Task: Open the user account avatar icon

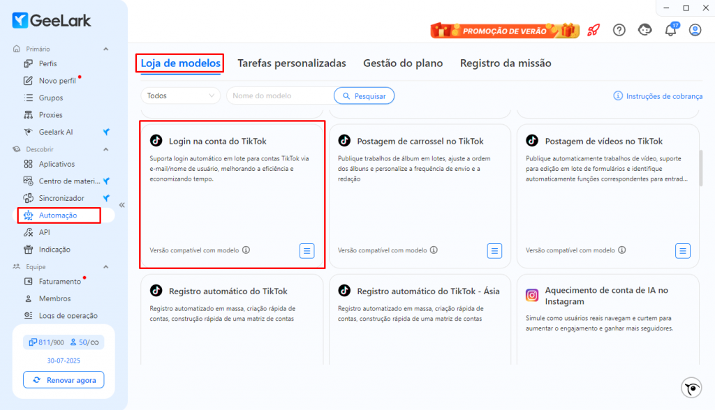Action: tap(695, 30)
